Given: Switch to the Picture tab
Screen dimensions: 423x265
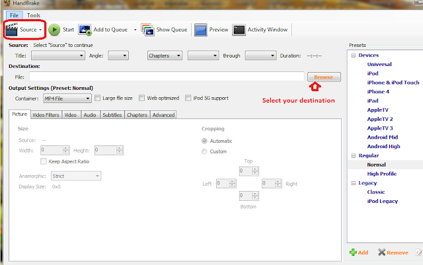Looking at the screenshot, I should pyautogui.click(x=20, y=114).
